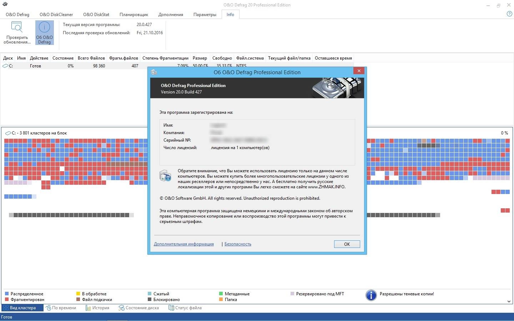This screenshot has height=321, width=514.
Task: Click the blue Распределенное legend swatch
Action: (7, 294)
